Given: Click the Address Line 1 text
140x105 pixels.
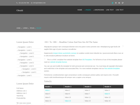Looking at the screenshot, I should pos(22,91).
